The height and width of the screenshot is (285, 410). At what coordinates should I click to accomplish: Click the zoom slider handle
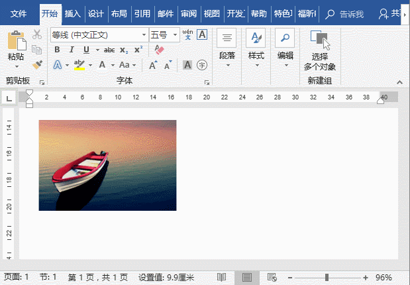[x=327, y=277]
